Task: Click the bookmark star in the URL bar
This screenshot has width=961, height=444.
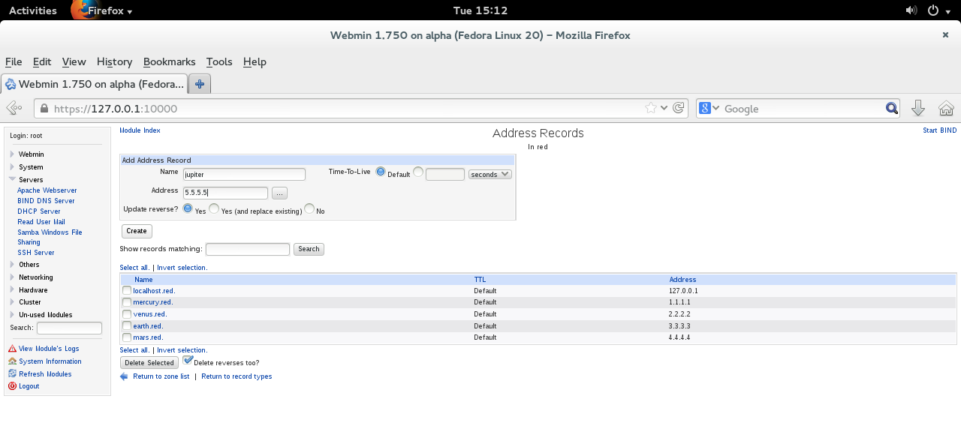Action: (x=651, y=108)
